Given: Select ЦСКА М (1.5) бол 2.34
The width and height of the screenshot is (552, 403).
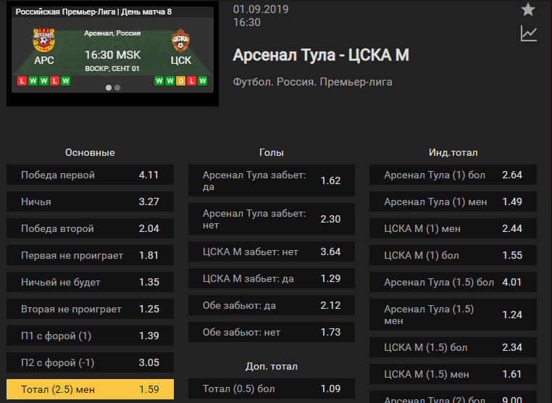Looking at the screenshot, I should coord(453,347).
